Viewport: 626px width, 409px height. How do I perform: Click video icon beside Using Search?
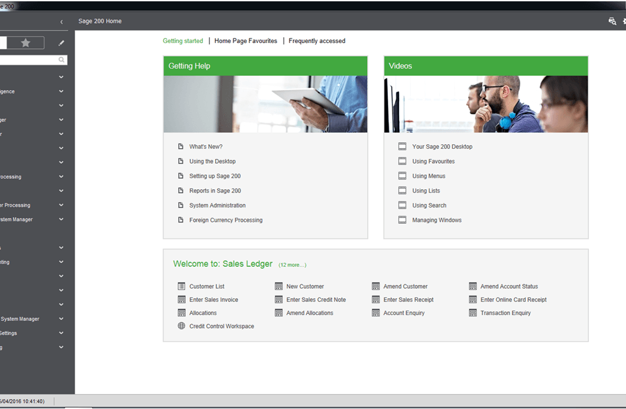[402, 205]
